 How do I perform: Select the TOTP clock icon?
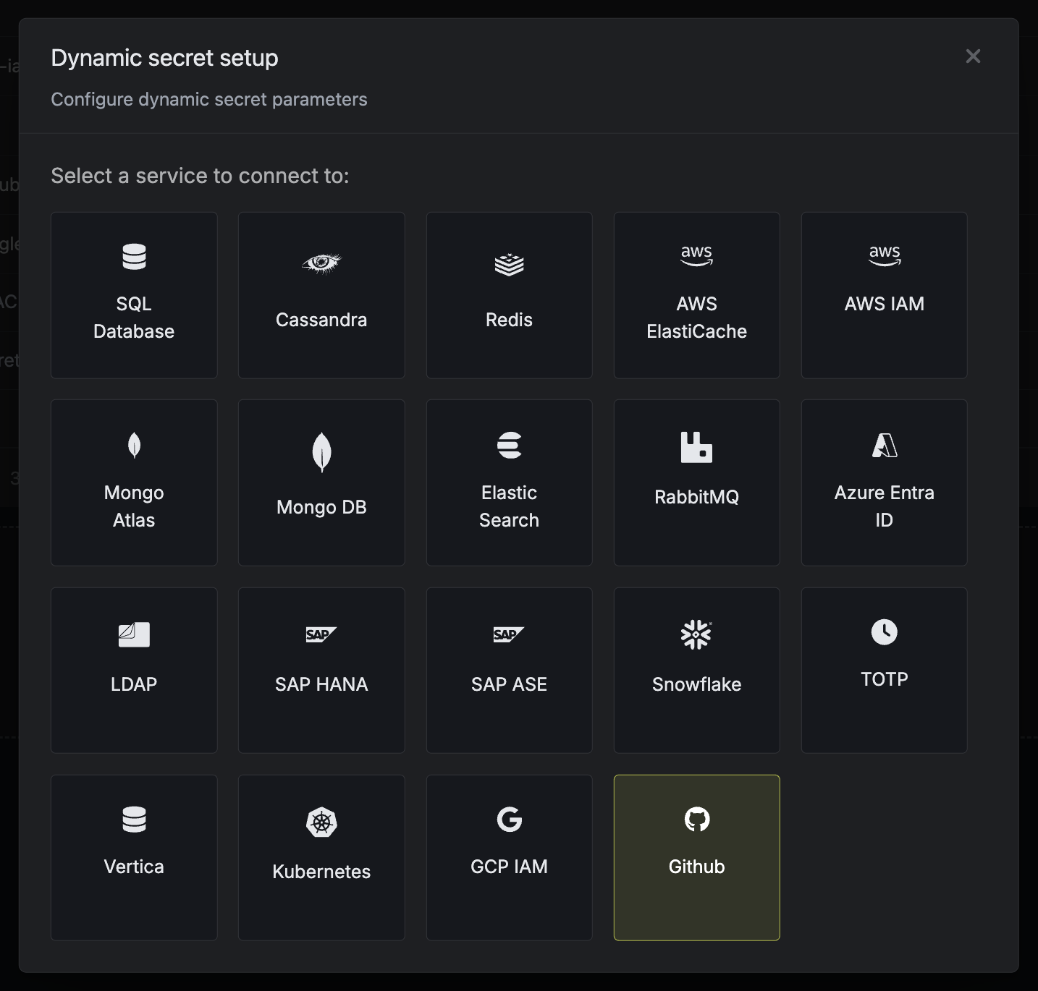tap(885, 631)
